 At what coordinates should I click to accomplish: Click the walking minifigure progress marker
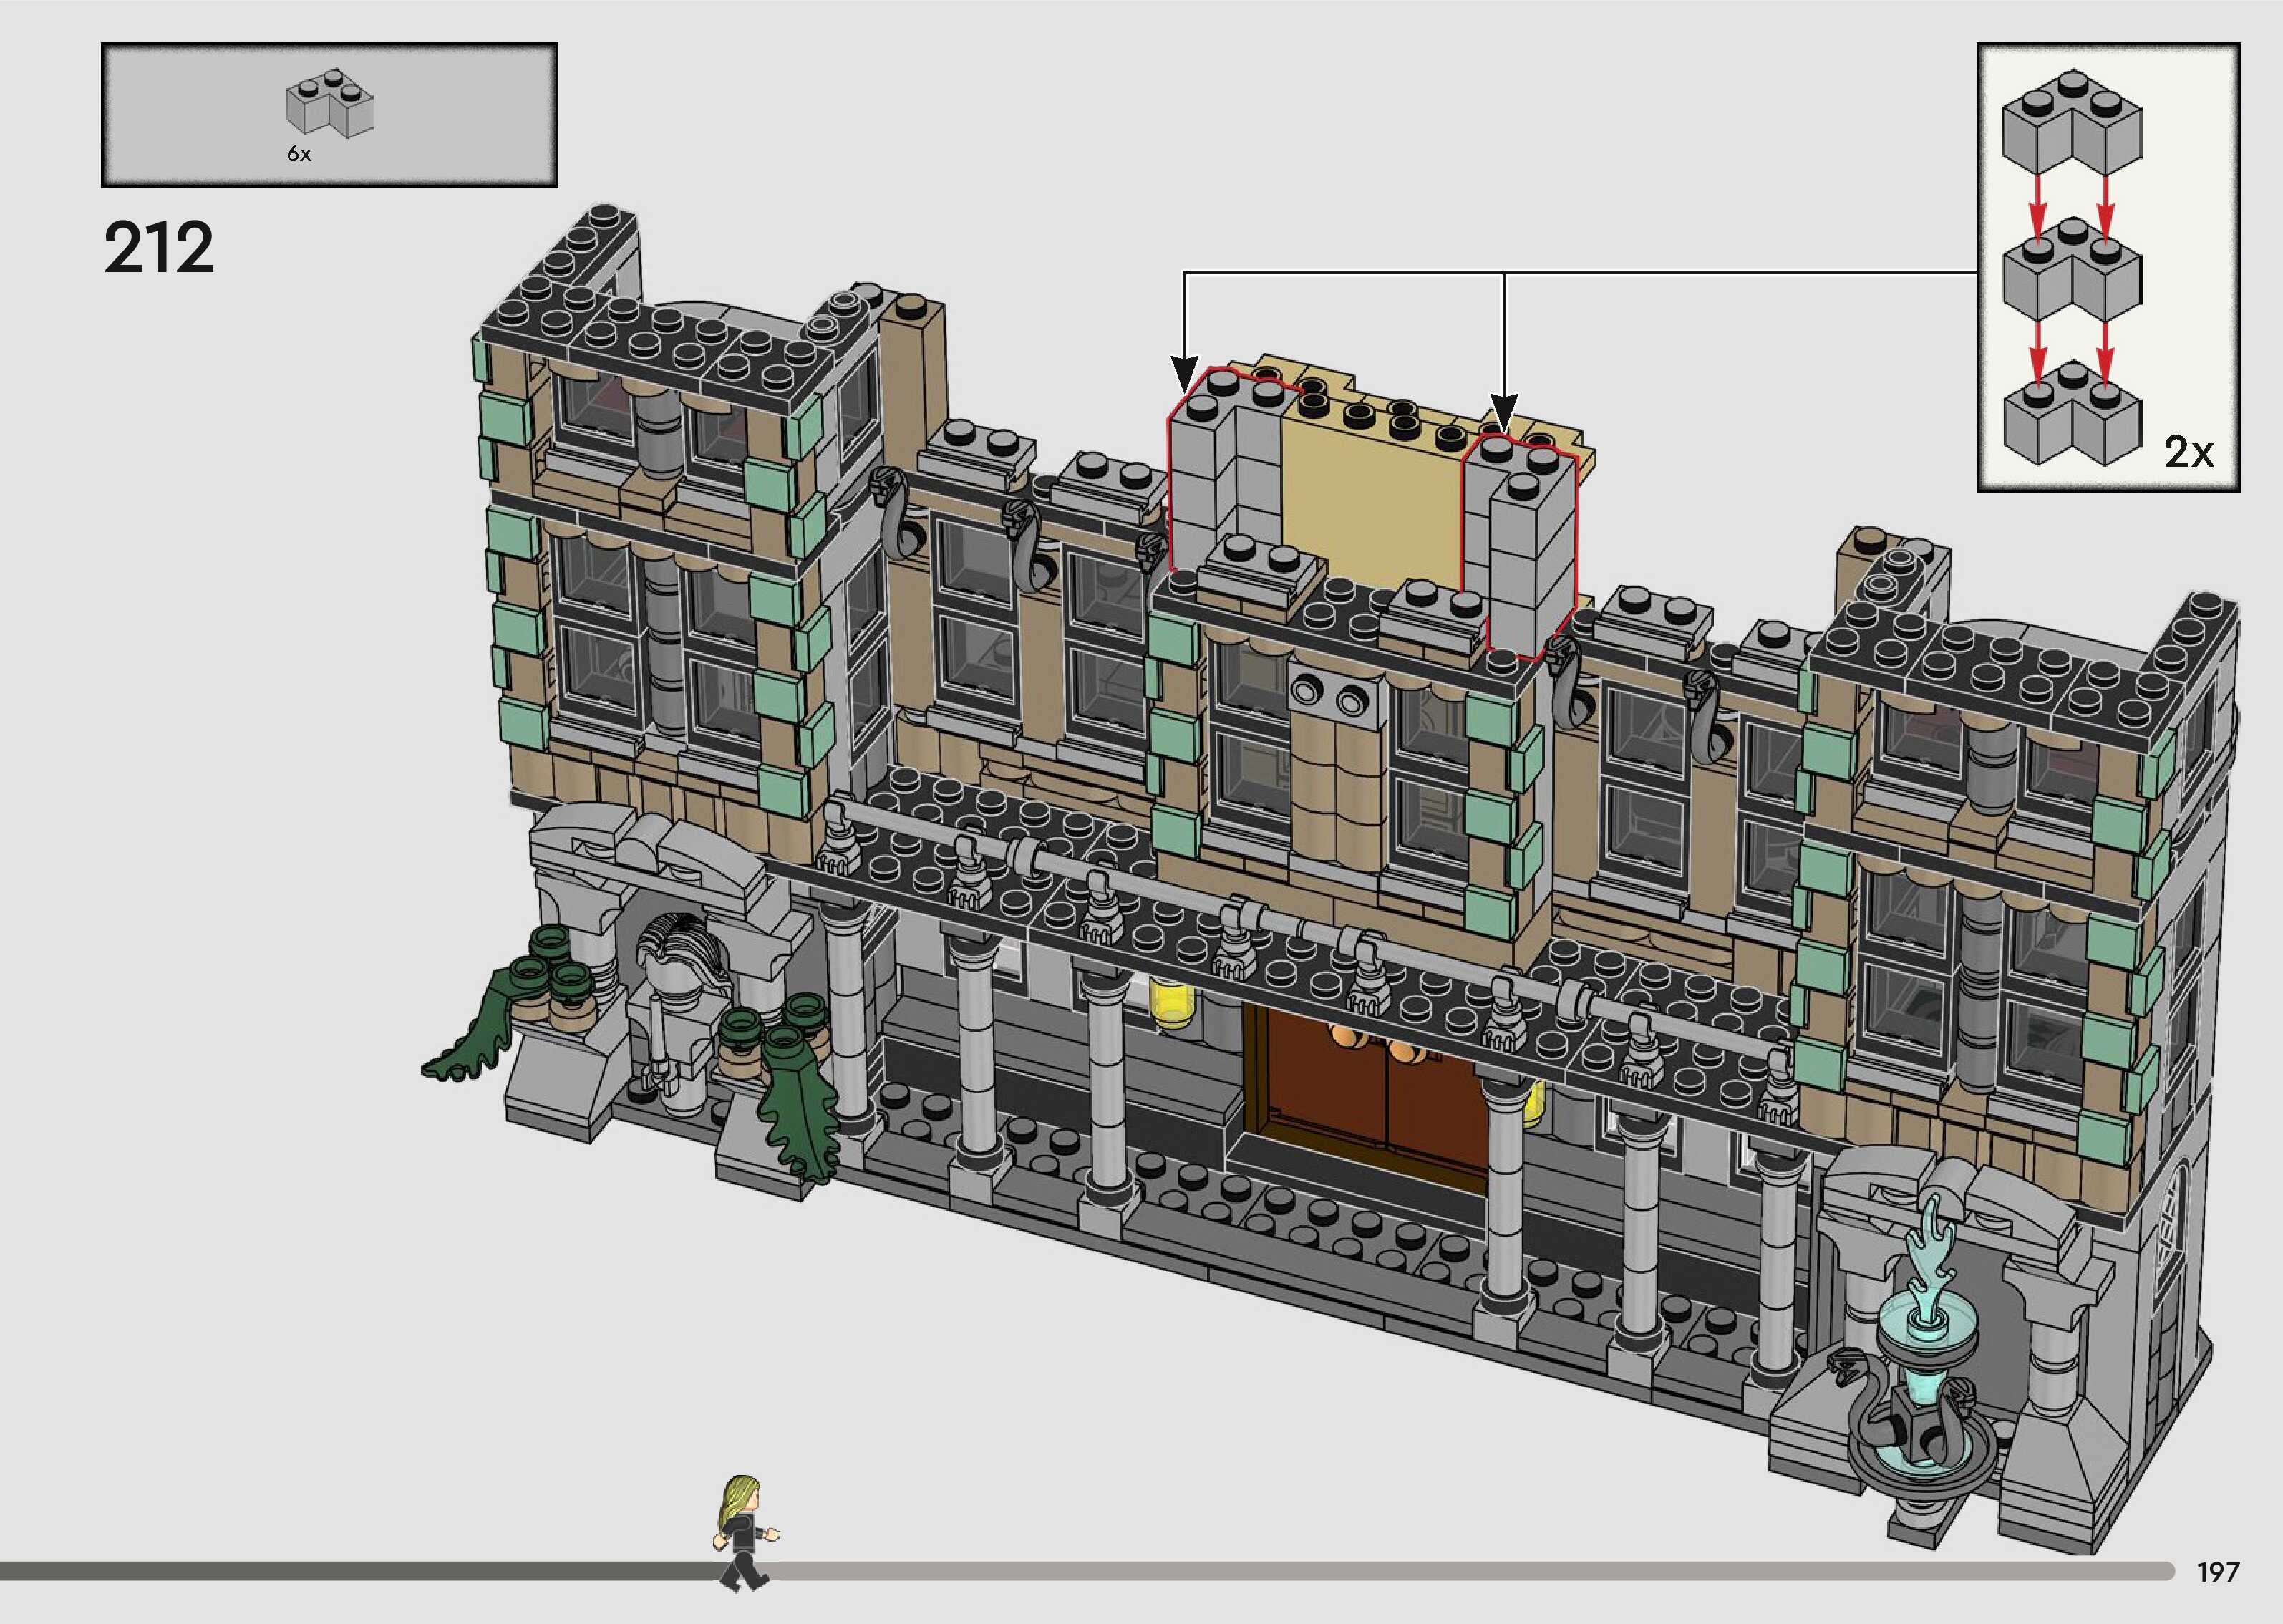click(x=742, y=1537)
